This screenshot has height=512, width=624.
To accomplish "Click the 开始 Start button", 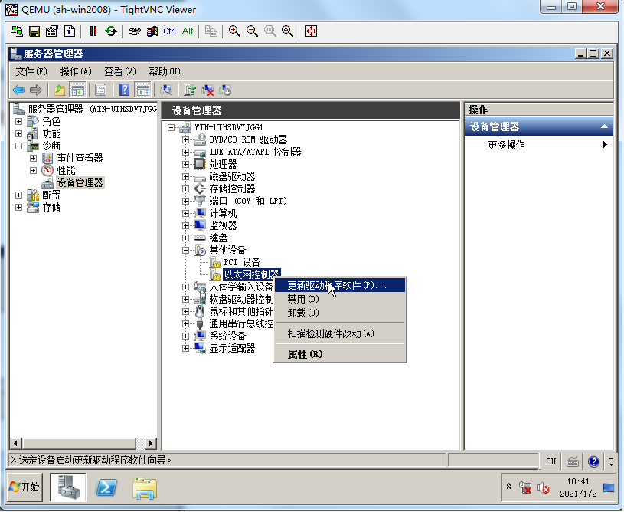I will 25,487.
